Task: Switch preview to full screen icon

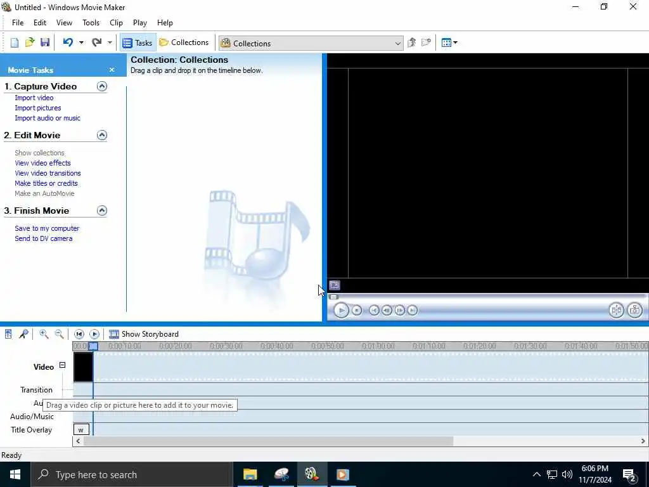Action: tap(335, 285)
